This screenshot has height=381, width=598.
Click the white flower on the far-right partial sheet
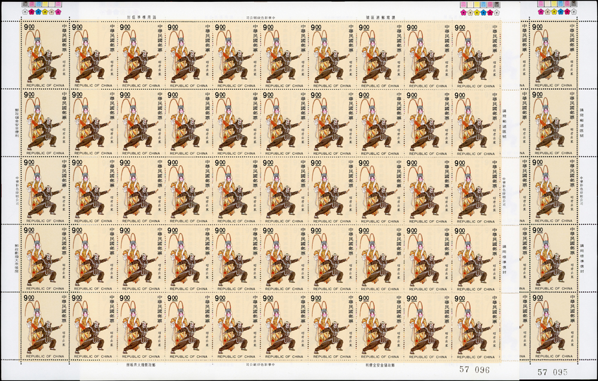(x=573, y=11)
